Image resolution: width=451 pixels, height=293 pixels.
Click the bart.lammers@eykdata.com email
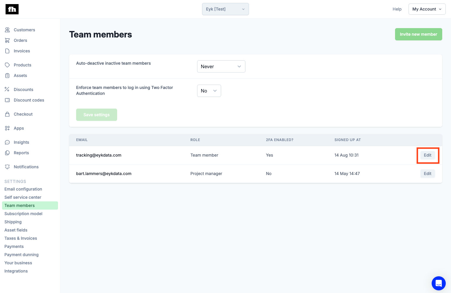click(x=104, y=174)
